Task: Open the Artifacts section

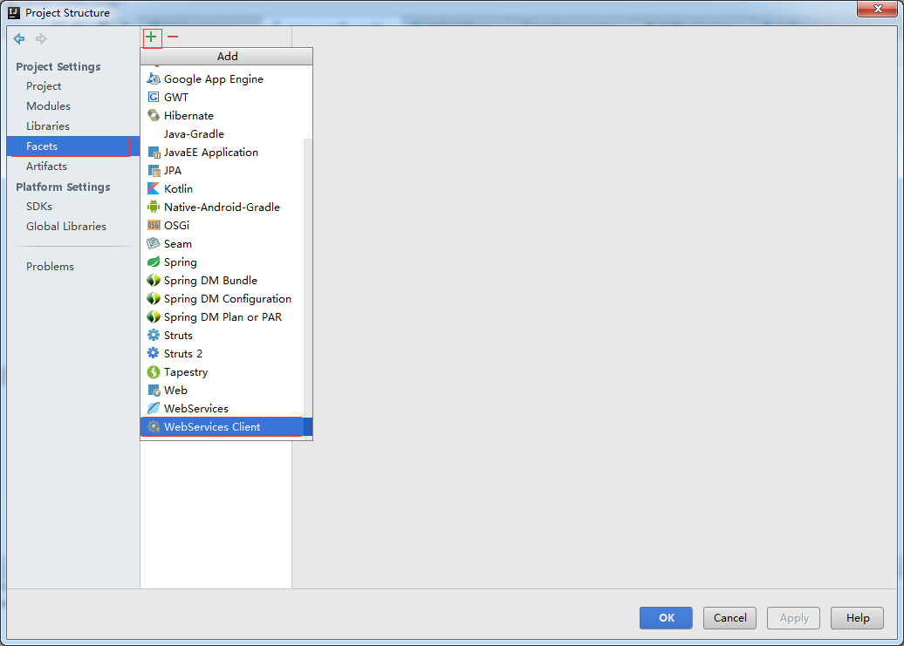Action: 46,167
